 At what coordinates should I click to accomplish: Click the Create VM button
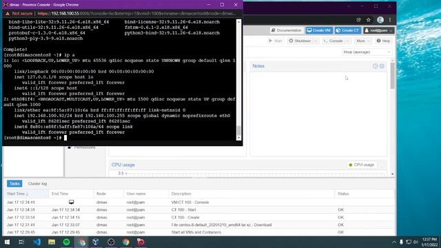tap(319, 30)
